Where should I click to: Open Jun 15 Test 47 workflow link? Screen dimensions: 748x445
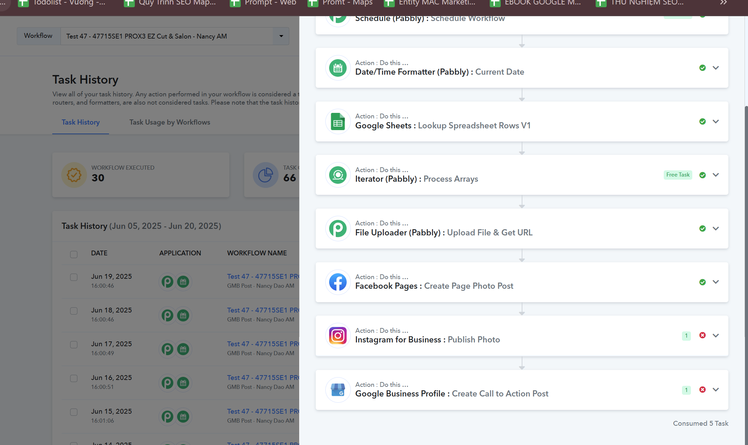(263, 411)
